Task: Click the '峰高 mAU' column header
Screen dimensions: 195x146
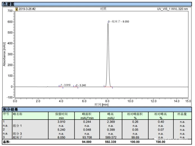Action: [x=111, y=116]
